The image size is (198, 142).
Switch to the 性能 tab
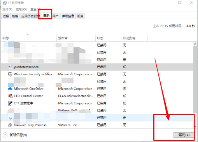click(x=15, y=16)
